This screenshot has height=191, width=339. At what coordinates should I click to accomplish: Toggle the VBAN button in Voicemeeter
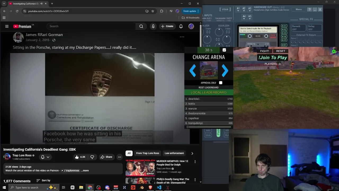click(225, 10)
